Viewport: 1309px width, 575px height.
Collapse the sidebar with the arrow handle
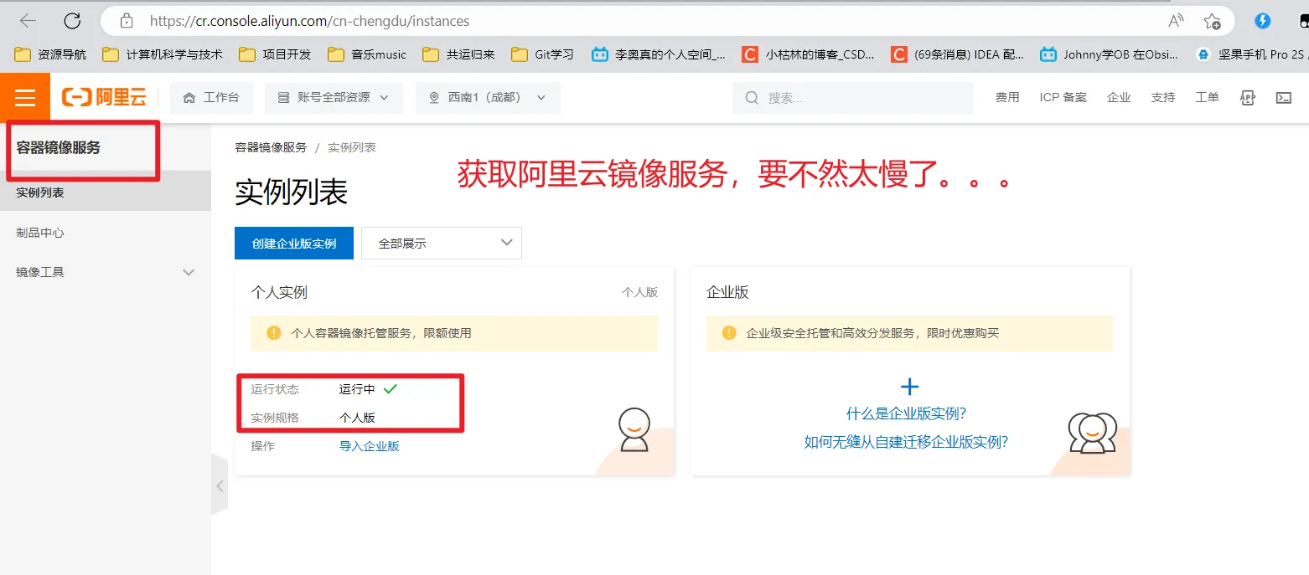point(220,485)
